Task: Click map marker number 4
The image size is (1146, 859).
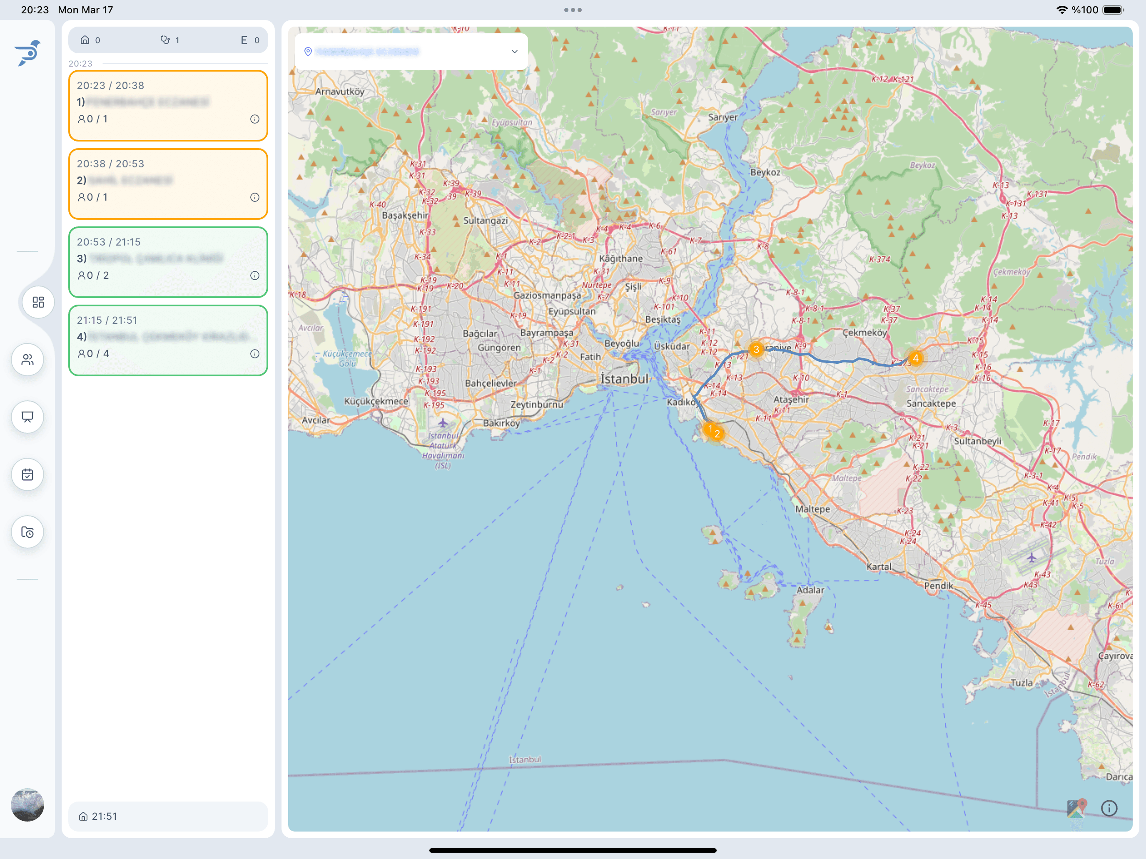Action: point(915,358)
